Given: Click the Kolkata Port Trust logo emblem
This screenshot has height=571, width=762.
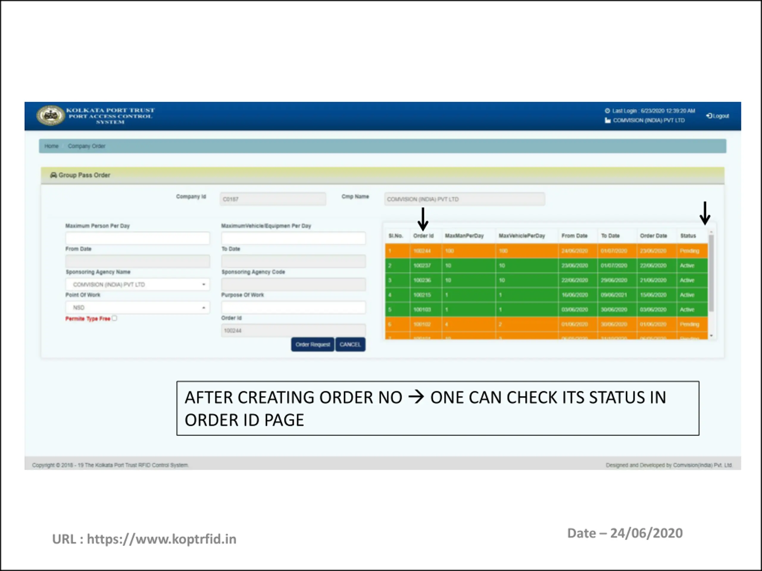Looking at the screenshot, I should pyautogui.click(x=51, y=115).
